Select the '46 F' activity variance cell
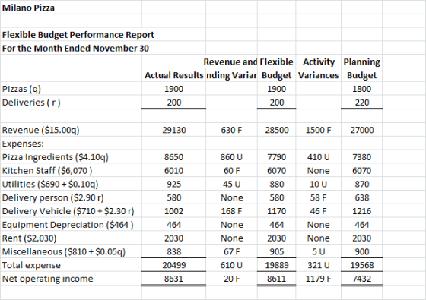 tap(319, 211)
